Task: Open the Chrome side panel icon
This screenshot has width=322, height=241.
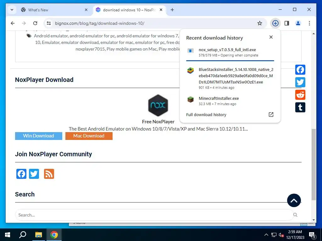Action: pos(287,23)
